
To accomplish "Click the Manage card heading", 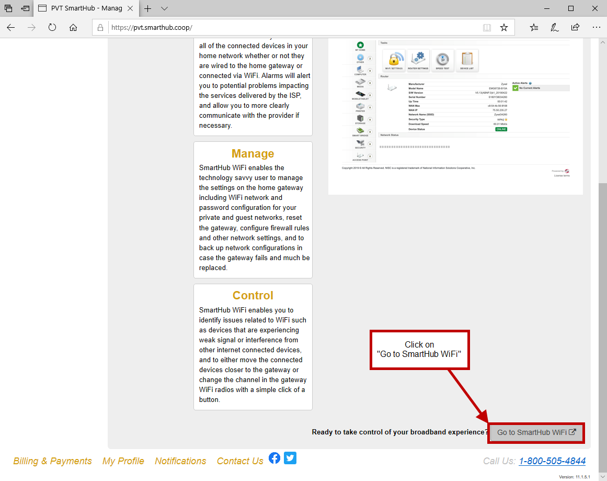I will pos(253,153).
